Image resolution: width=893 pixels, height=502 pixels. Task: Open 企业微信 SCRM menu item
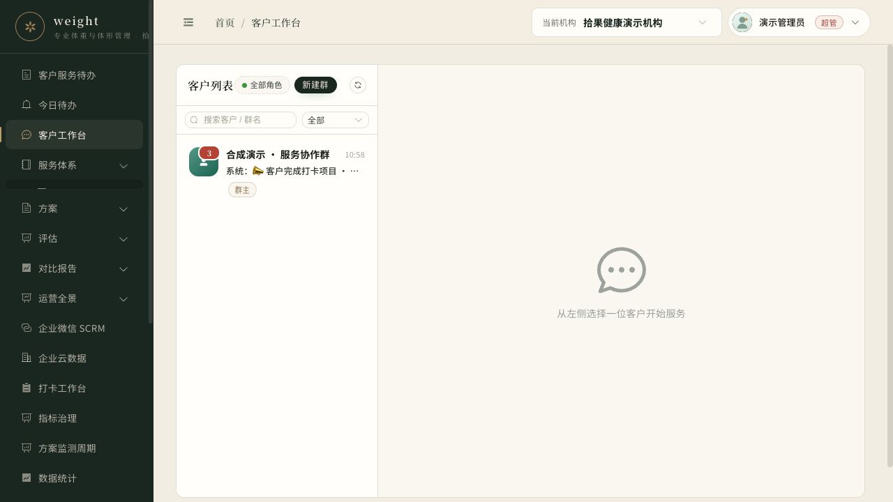coord(74,328)
